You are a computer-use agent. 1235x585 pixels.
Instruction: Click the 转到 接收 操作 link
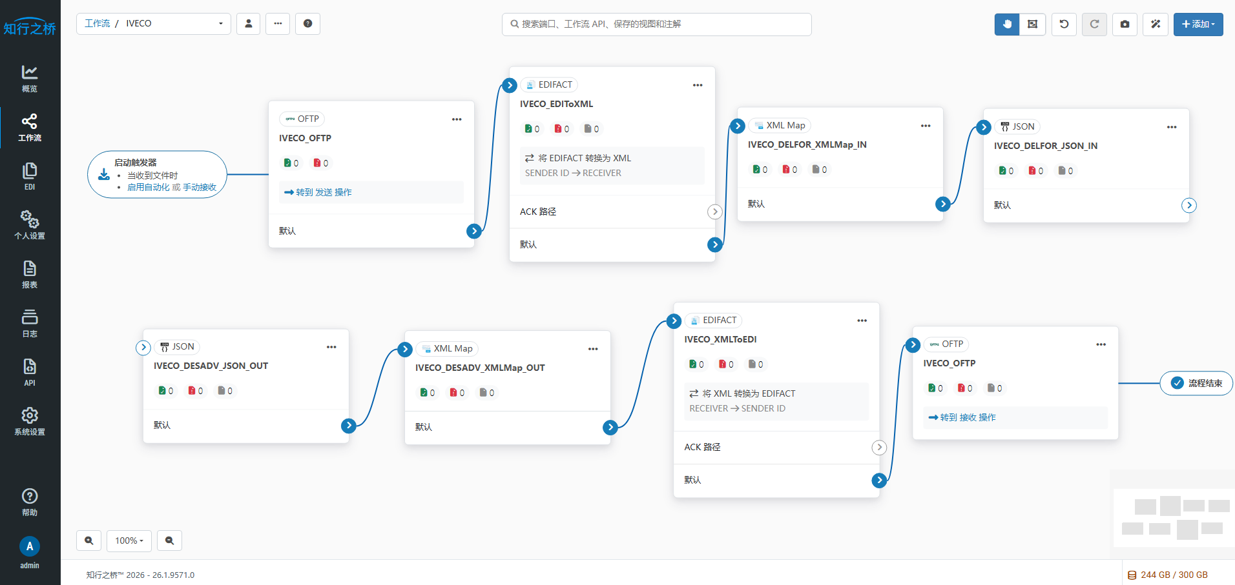962,417
